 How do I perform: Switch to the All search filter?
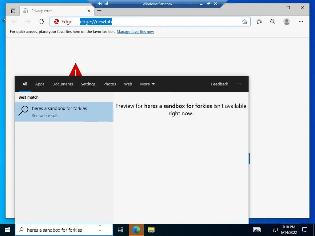click(x=25, y=84)
